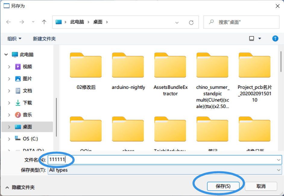Open the file name dropdown arrow

279,160
